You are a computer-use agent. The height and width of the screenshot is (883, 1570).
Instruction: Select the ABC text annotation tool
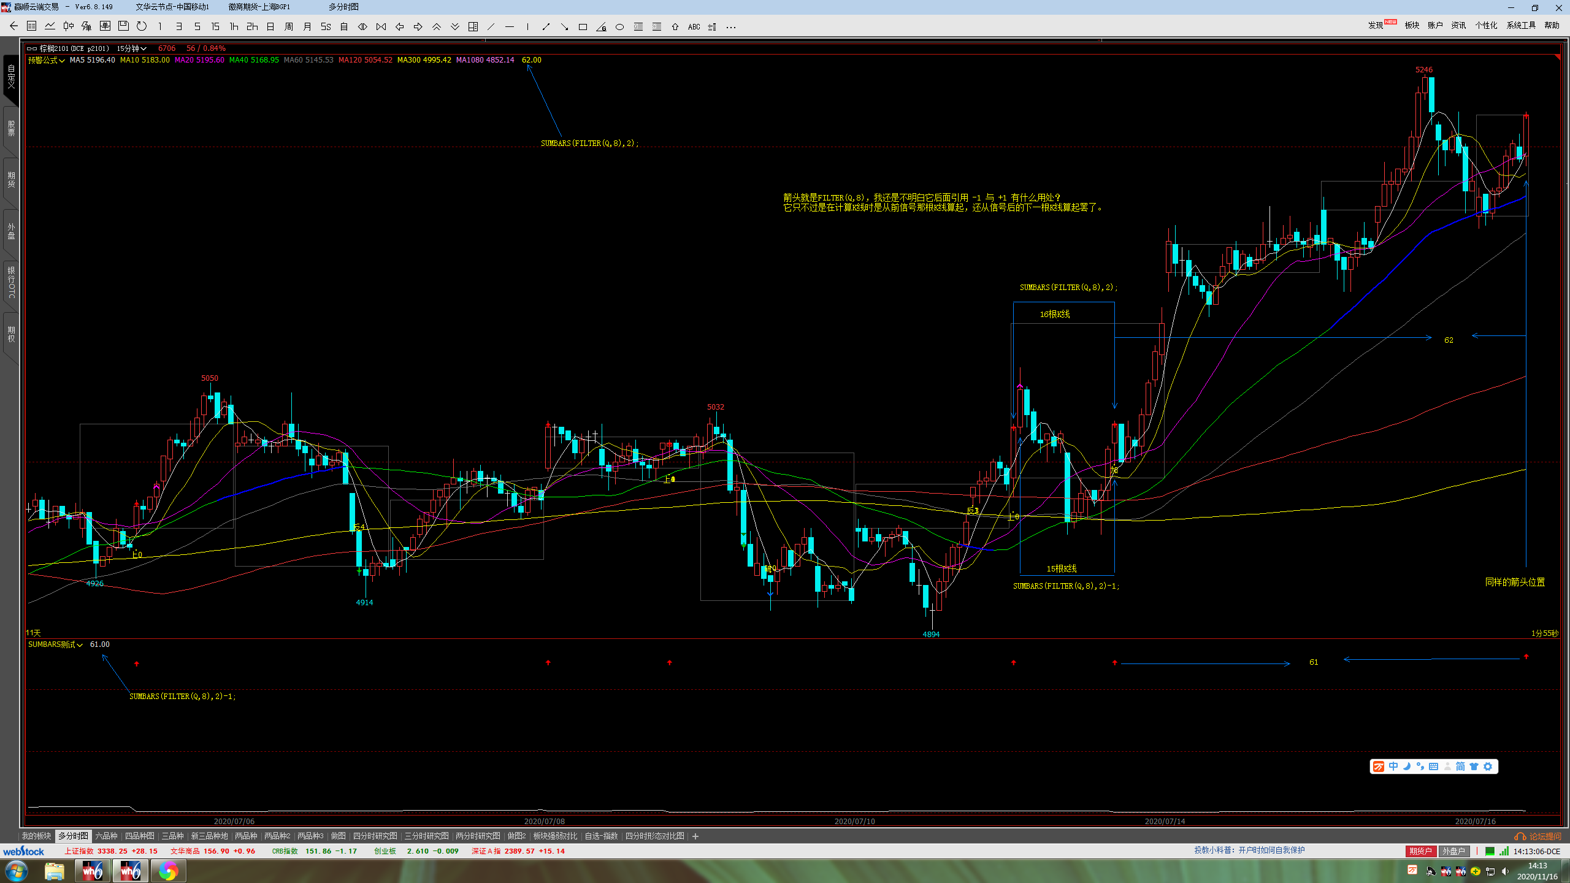[x=694, y=27]
